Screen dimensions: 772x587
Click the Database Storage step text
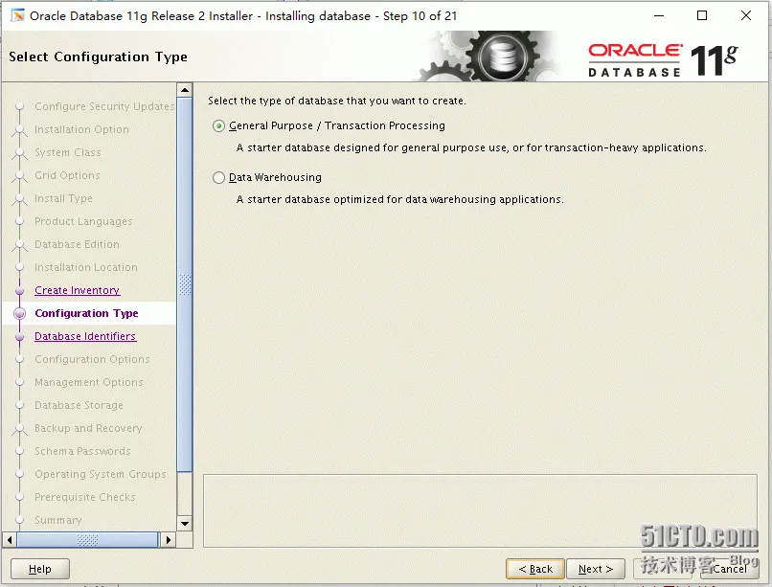(x=79, y=405)
